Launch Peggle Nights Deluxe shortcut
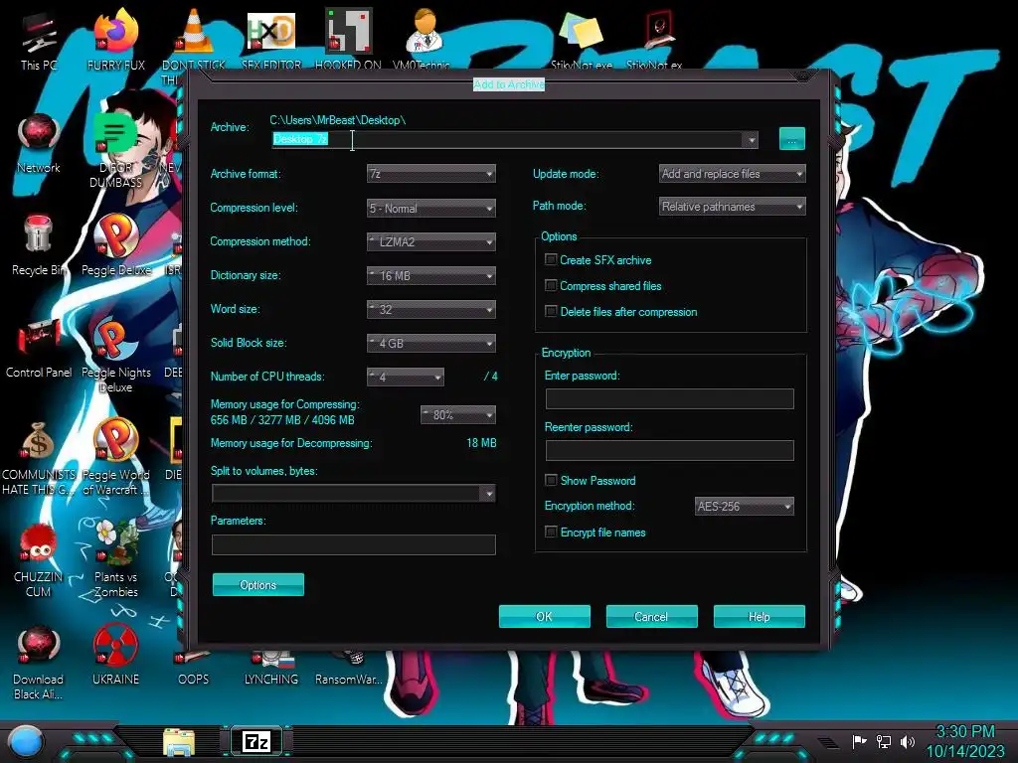 pyautogui.click(x=115, y=356)
